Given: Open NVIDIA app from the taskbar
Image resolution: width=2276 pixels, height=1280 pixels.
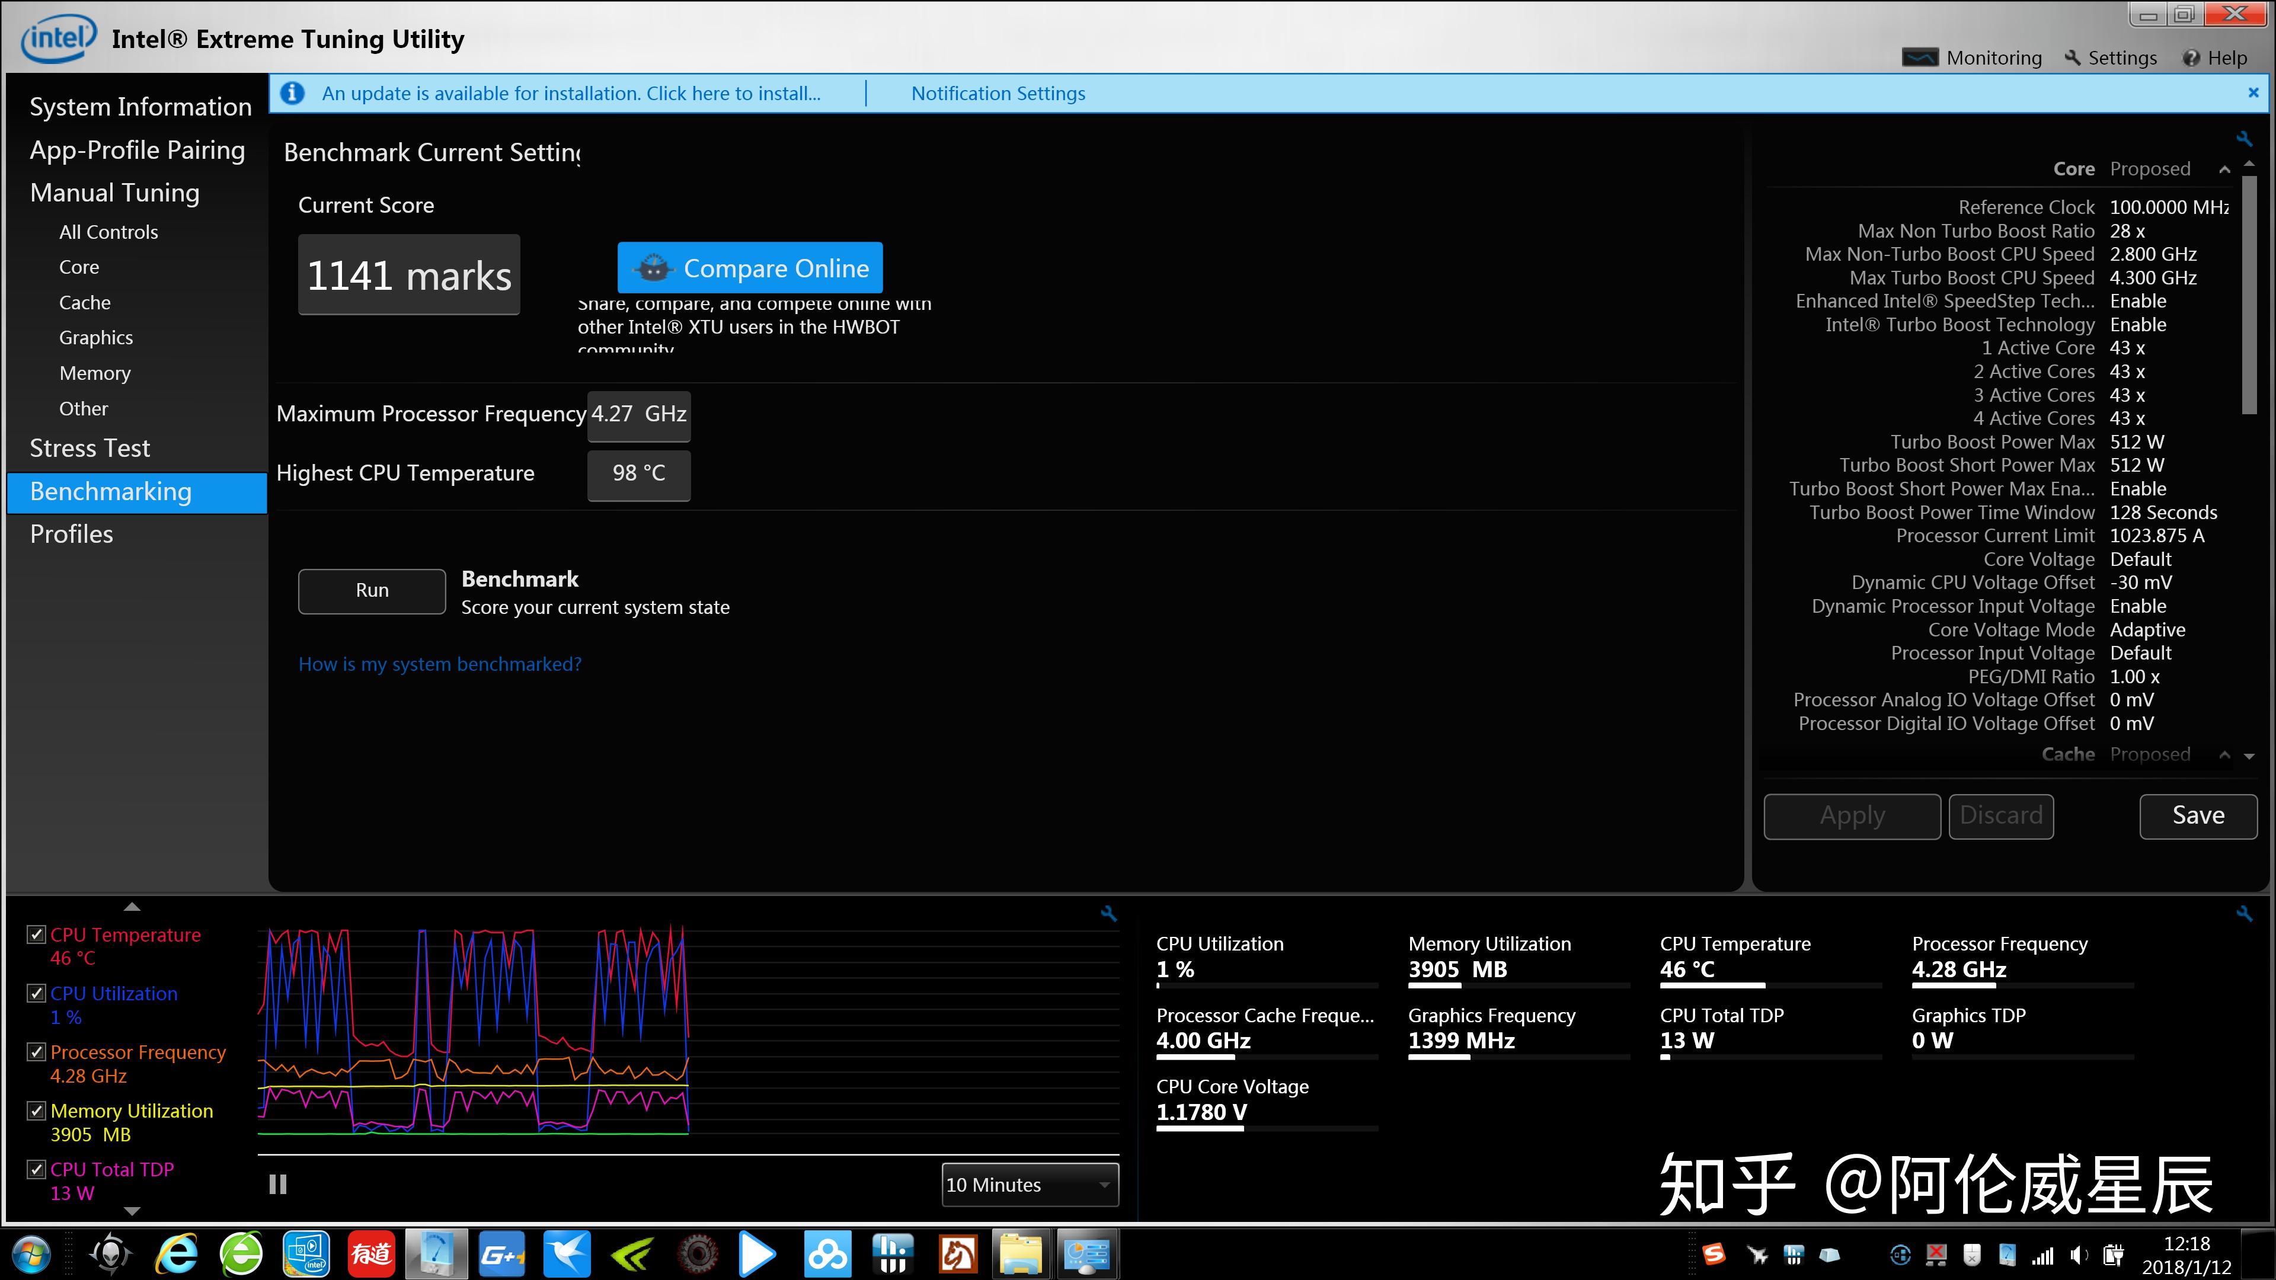Looking at the screenshot, I should tap(632, 1253).
